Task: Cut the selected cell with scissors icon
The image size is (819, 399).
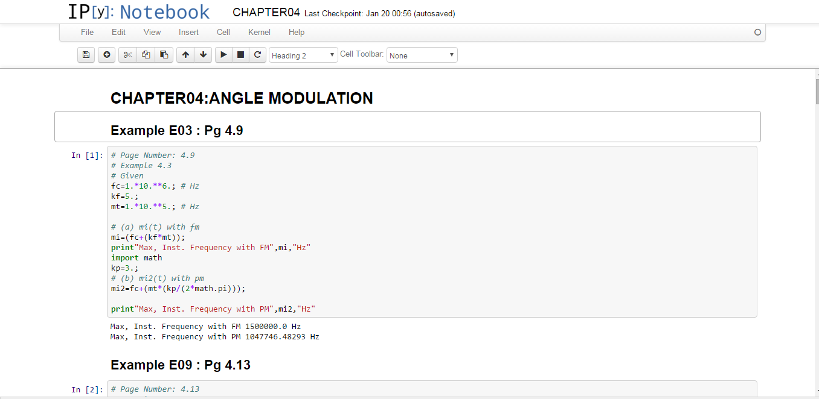Action: pos(127,55)
